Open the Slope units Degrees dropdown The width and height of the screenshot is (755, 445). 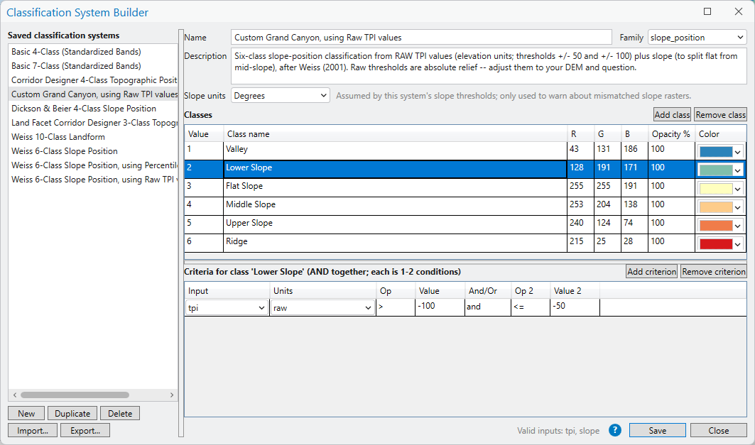[281, 95]
